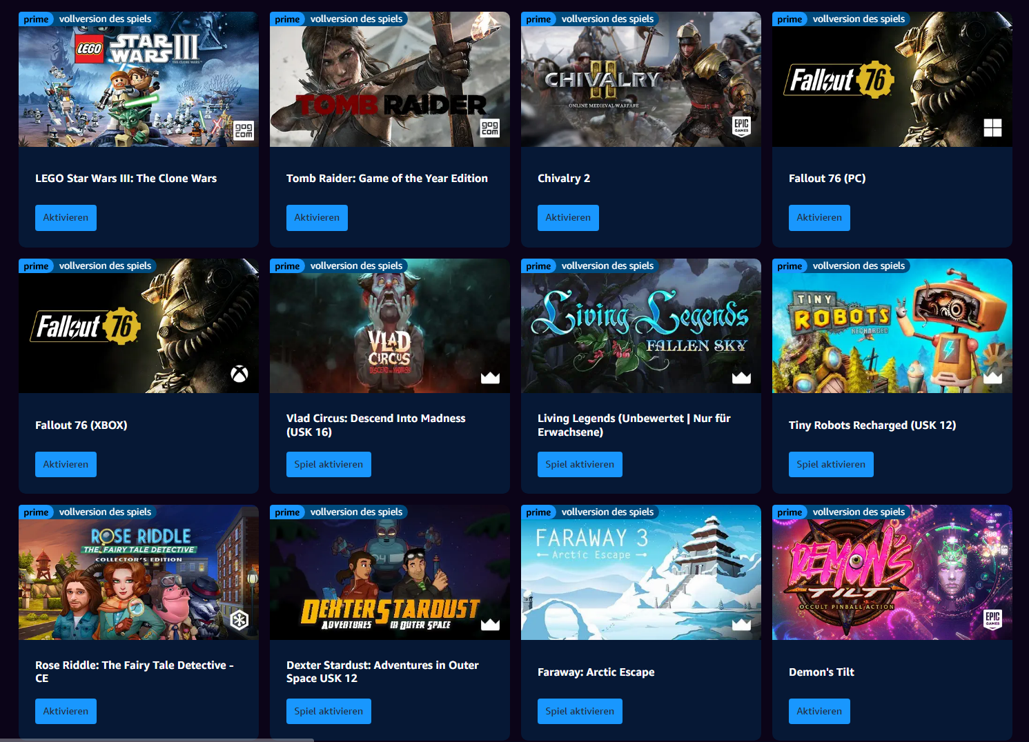This screenshot has width=1029, height=742.
Task: Activate LEGO Star Wars III game
Action: [66, 218]
